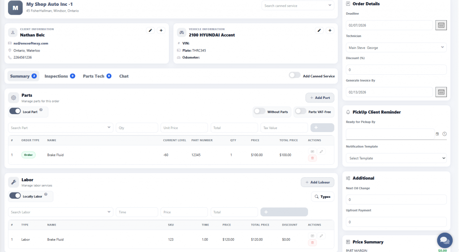Turn on Add Canned Service toggle
Viewport: 459px width, 252px height.
coord(294,76)
